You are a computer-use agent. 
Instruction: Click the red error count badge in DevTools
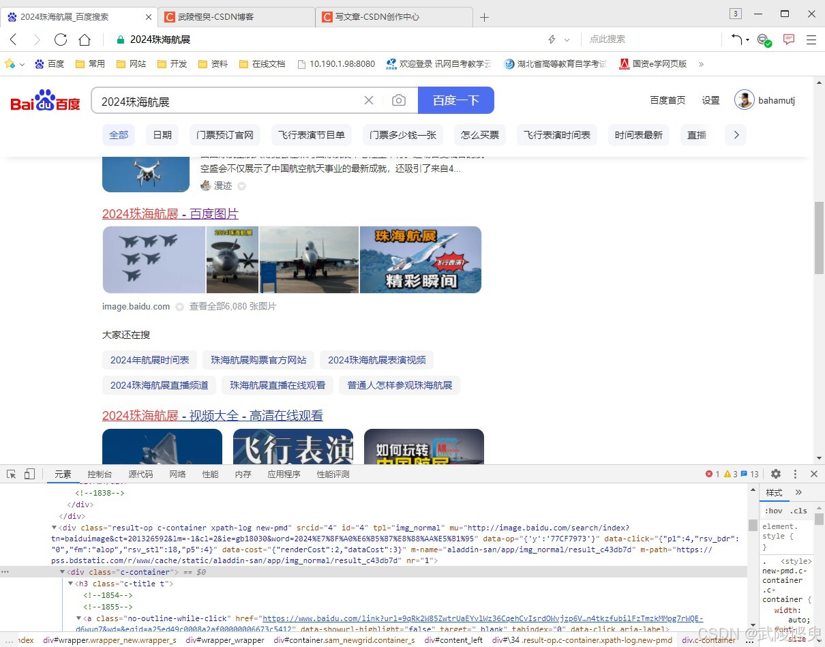[x=712, y=474]
